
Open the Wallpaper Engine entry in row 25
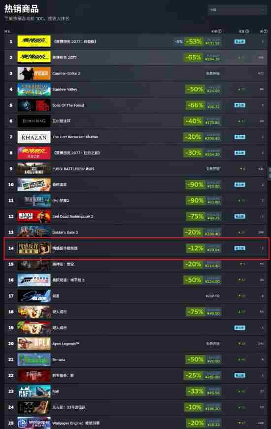[x=136, y=423]
